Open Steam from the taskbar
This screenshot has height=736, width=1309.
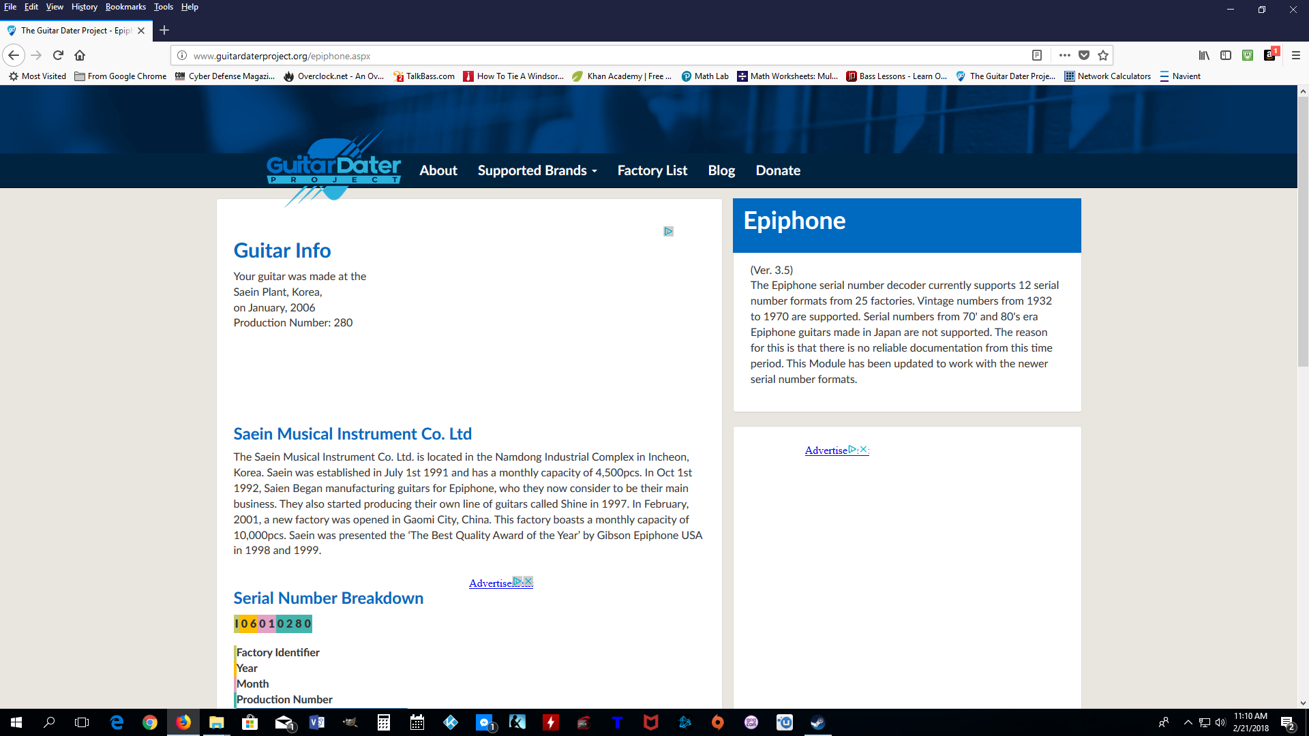818,722
